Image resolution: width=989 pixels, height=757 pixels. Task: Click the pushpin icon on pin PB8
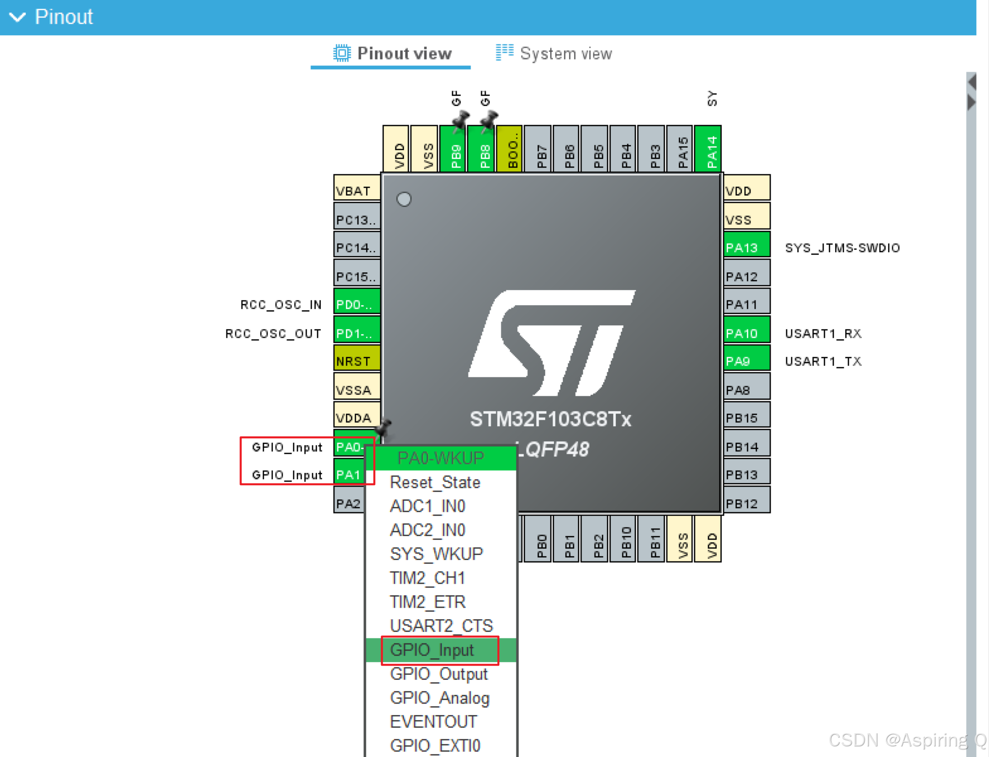click(489, 122)
